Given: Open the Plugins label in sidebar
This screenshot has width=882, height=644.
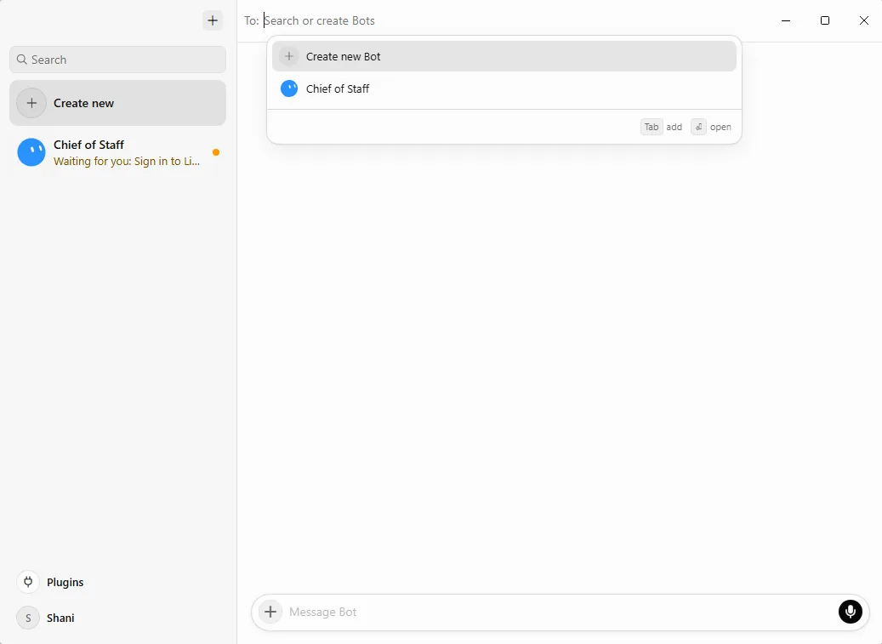Looking at the screenshot, I should point(65,582).
